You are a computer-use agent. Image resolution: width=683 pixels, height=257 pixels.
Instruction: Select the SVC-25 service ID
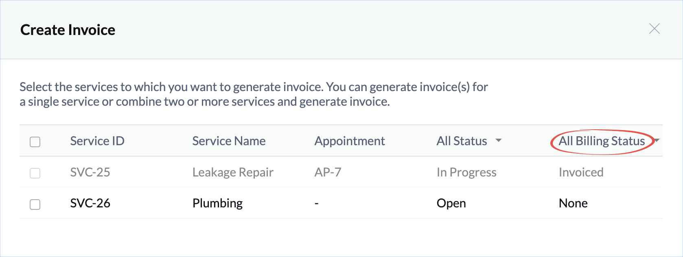coord(90,172)
